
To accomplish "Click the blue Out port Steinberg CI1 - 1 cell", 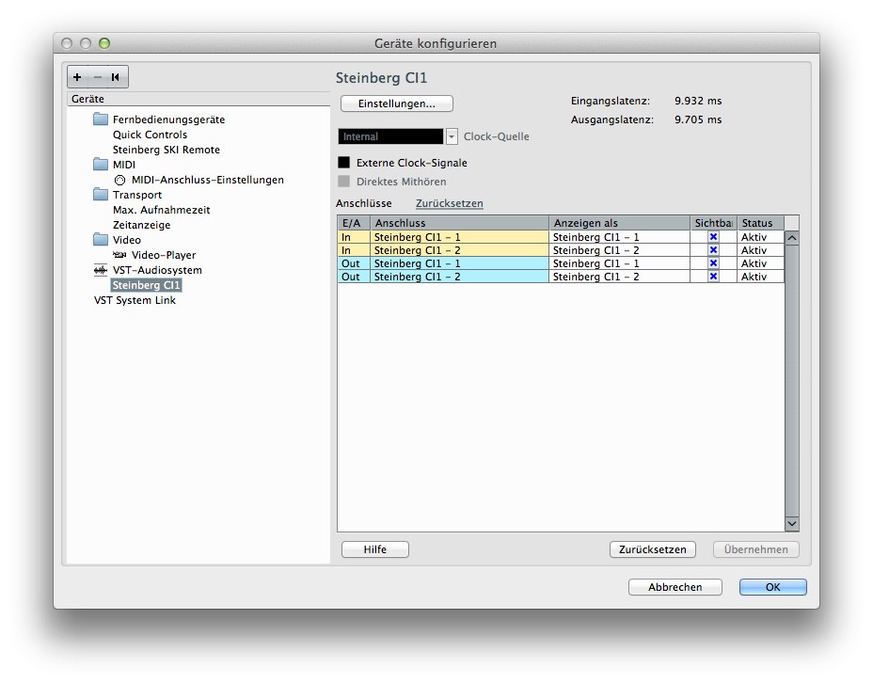I will pyautogui.click(x=459, y=263).
